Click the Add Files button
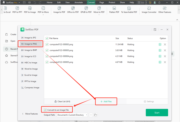The image size is (180, 122). pyautogui.click(x=106, y=102)
